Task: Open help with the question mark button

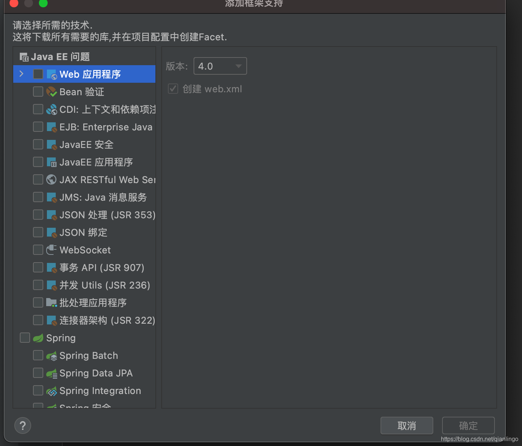Action: 23,425
